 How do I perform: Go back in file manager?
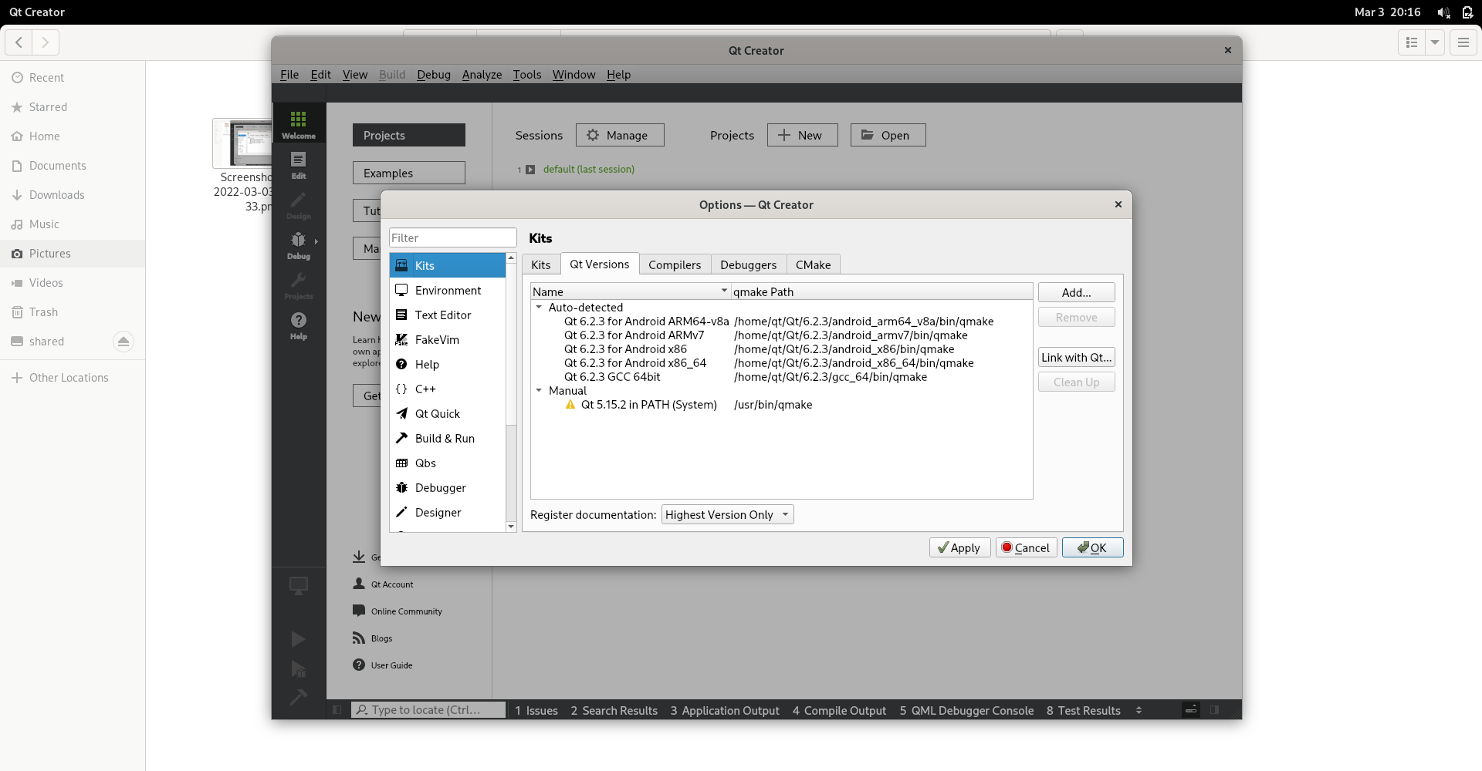(x=19, y=42)
